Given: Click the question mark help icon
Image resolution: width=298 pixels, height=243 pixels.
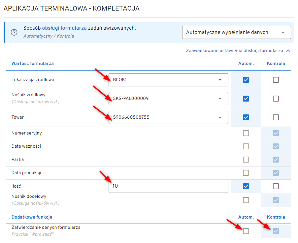Looking at the screenshot, I should click(x=14, y=32).
